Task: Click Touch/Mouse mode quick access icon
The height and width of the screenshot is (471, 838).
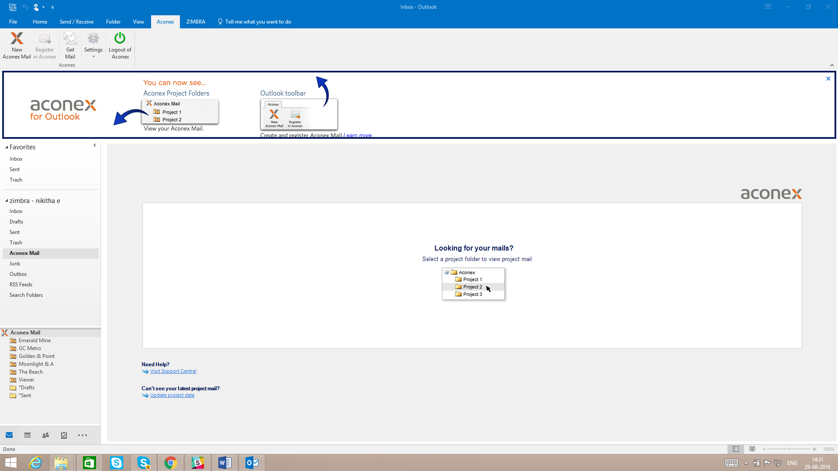Action: pyautogui.click(x=36, y=7)
